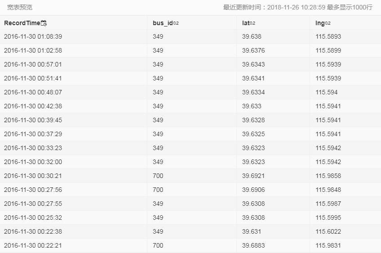Click the 宽表预览 title label
The height and width of the screenshot is (253, 381).
(20, 7)
